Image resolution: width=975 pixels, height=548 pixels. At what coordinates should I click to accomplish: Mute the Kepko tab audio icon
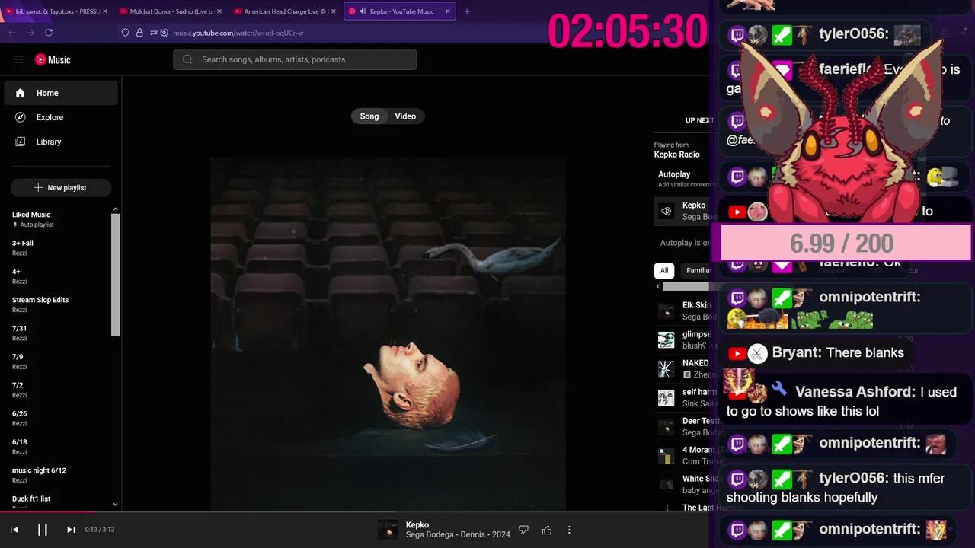pyautogui.click(x=363, y=11)
